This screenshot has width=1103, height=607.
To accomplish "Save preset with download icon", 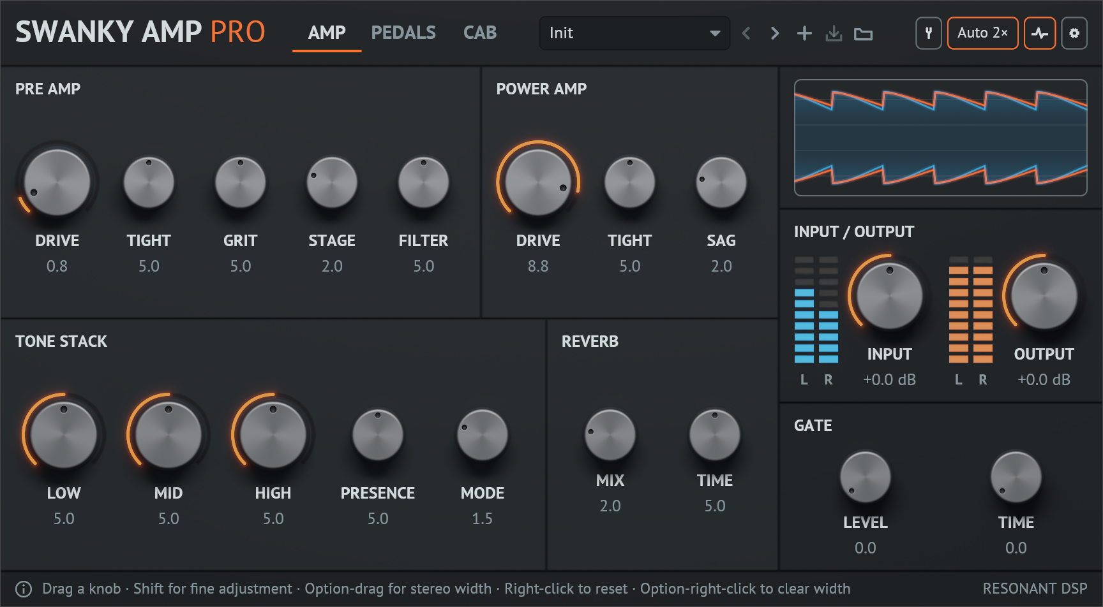I will tap(834, 33).
